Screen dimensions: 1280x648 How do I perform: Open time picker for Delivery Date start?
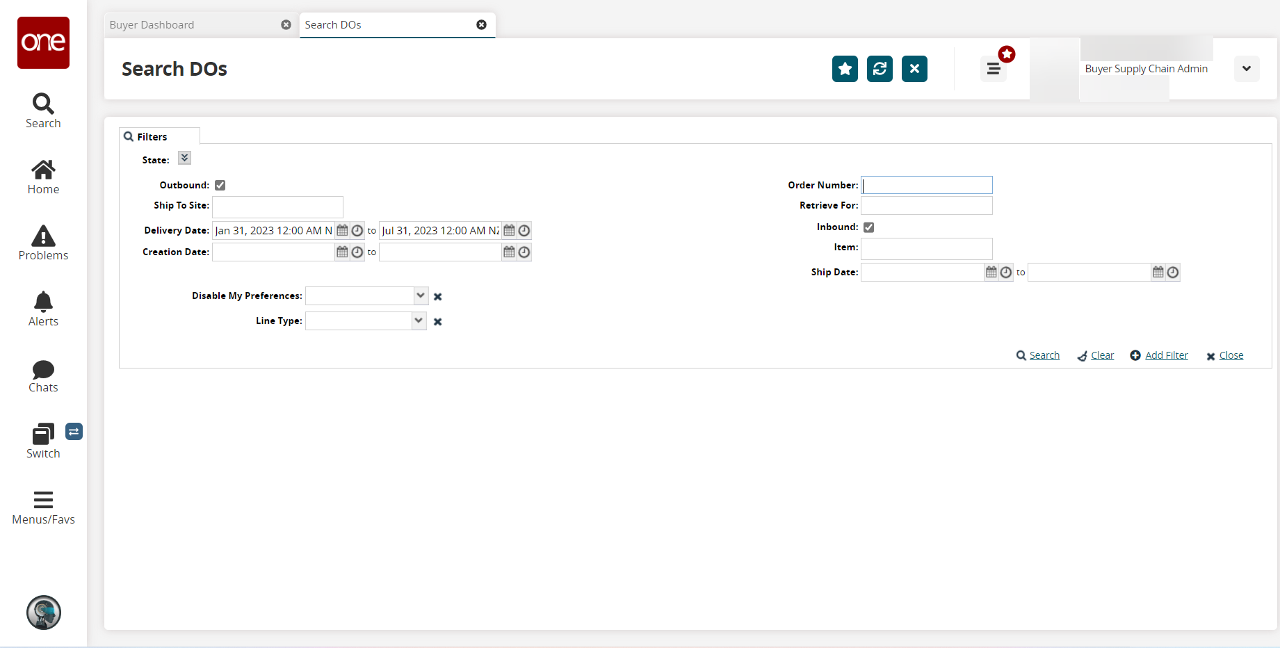[x=357, y=230]
